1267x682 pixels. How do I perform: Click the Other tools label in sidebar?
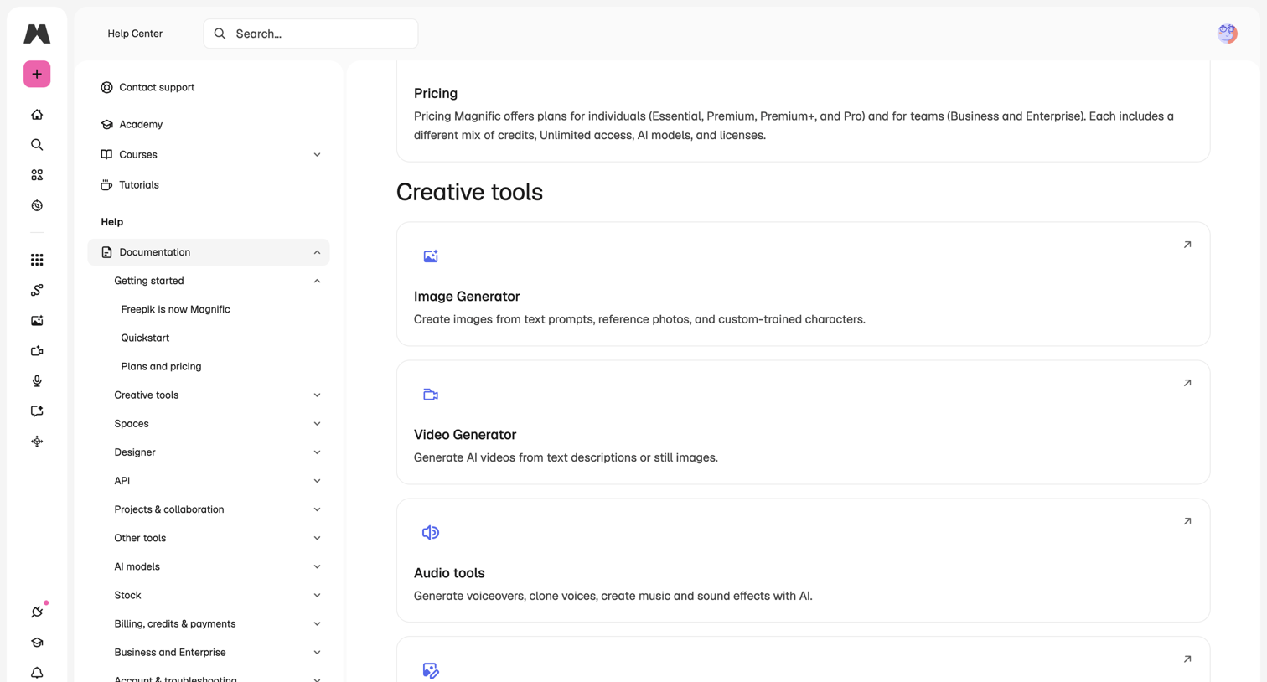pyautogui.click(x=140, y=538)
